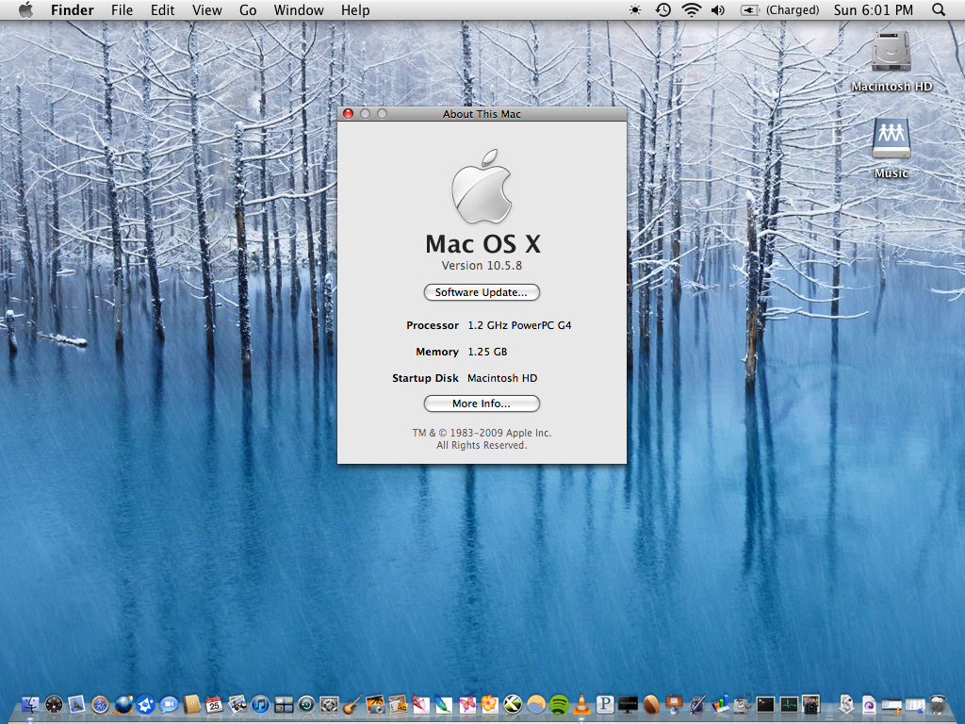Open the Apple menu
Screen dimensions: 965x724
tap(25, 10)
